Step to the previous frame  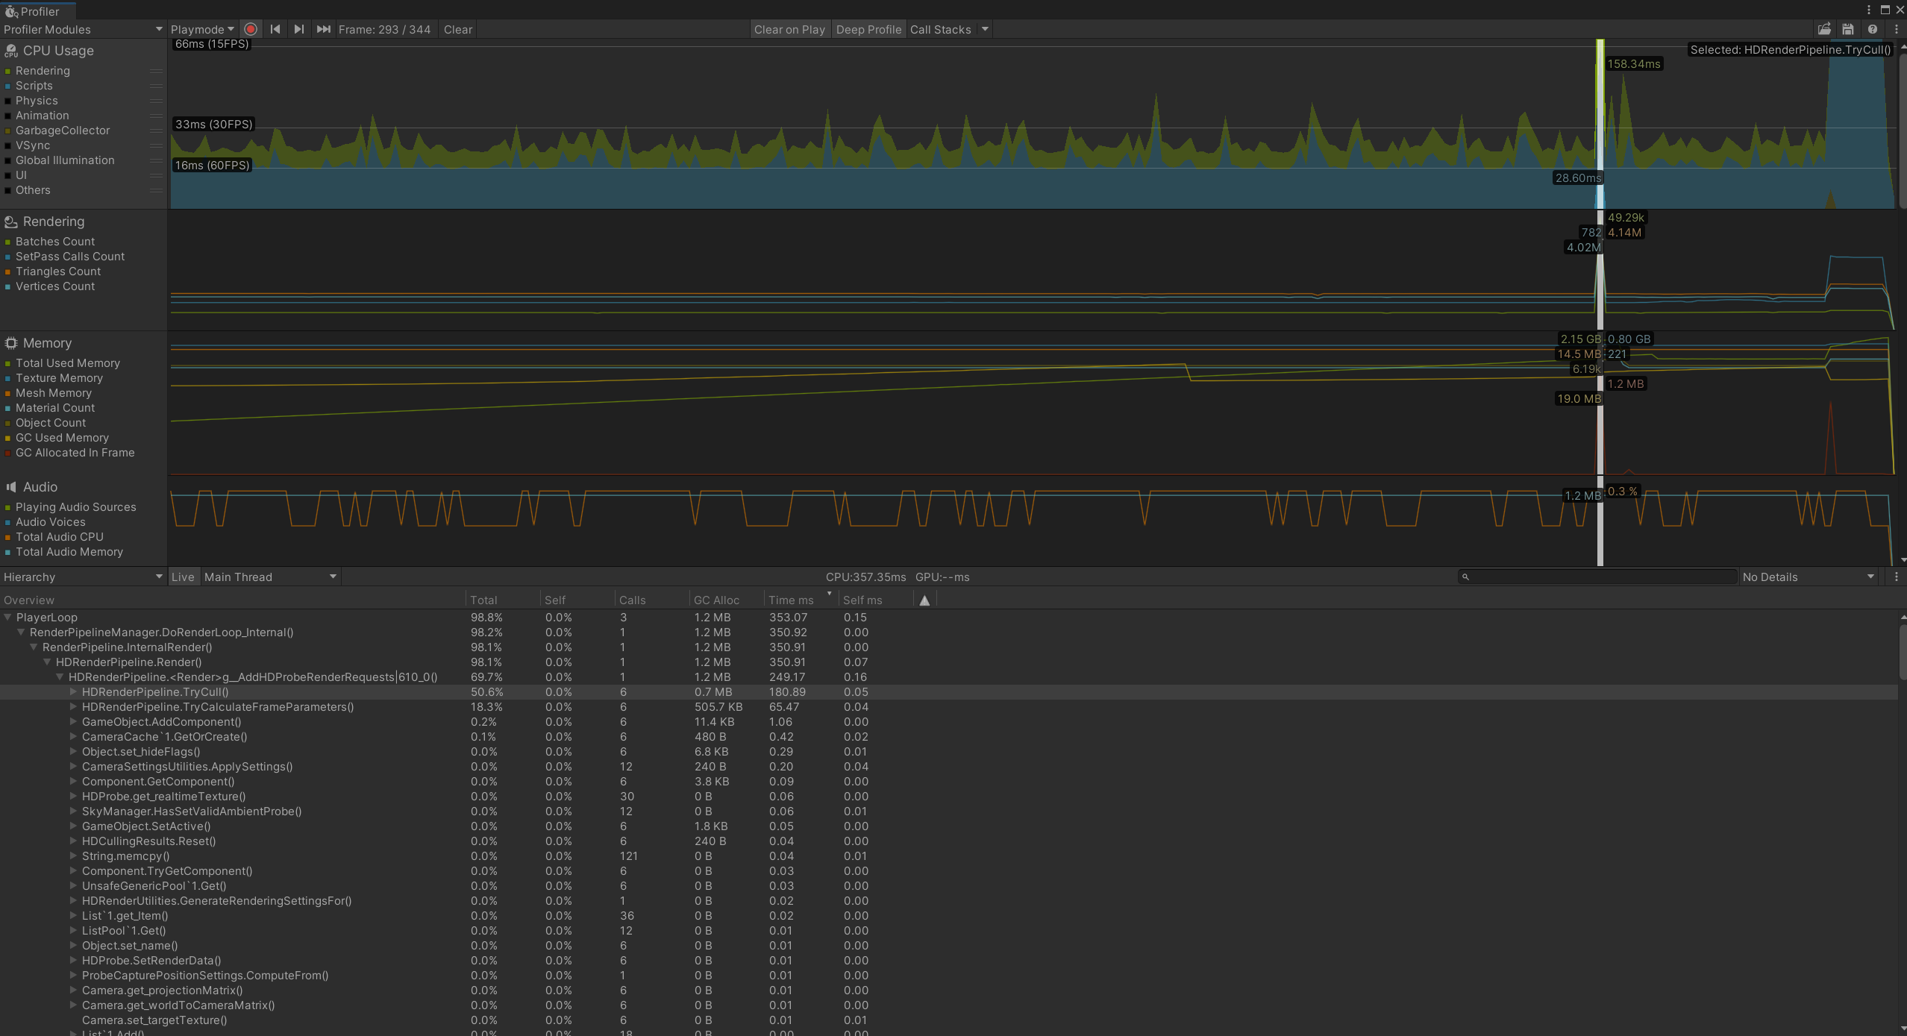tap(275, 29)
